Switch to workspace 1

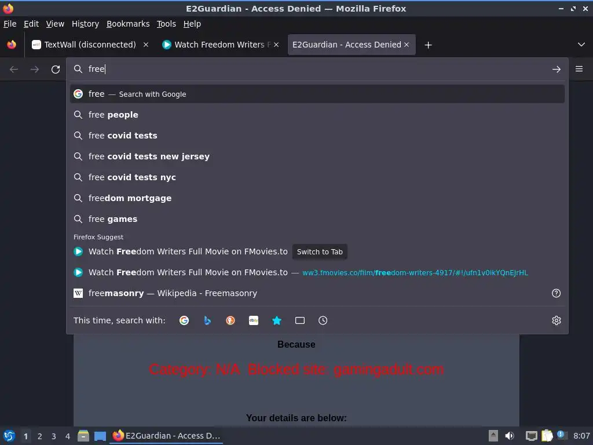[x=25, y=436]
